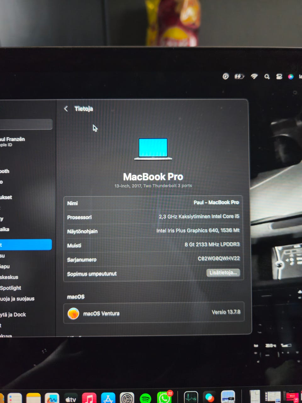Click the macOS Ventura logo icon

coord(73,314)
